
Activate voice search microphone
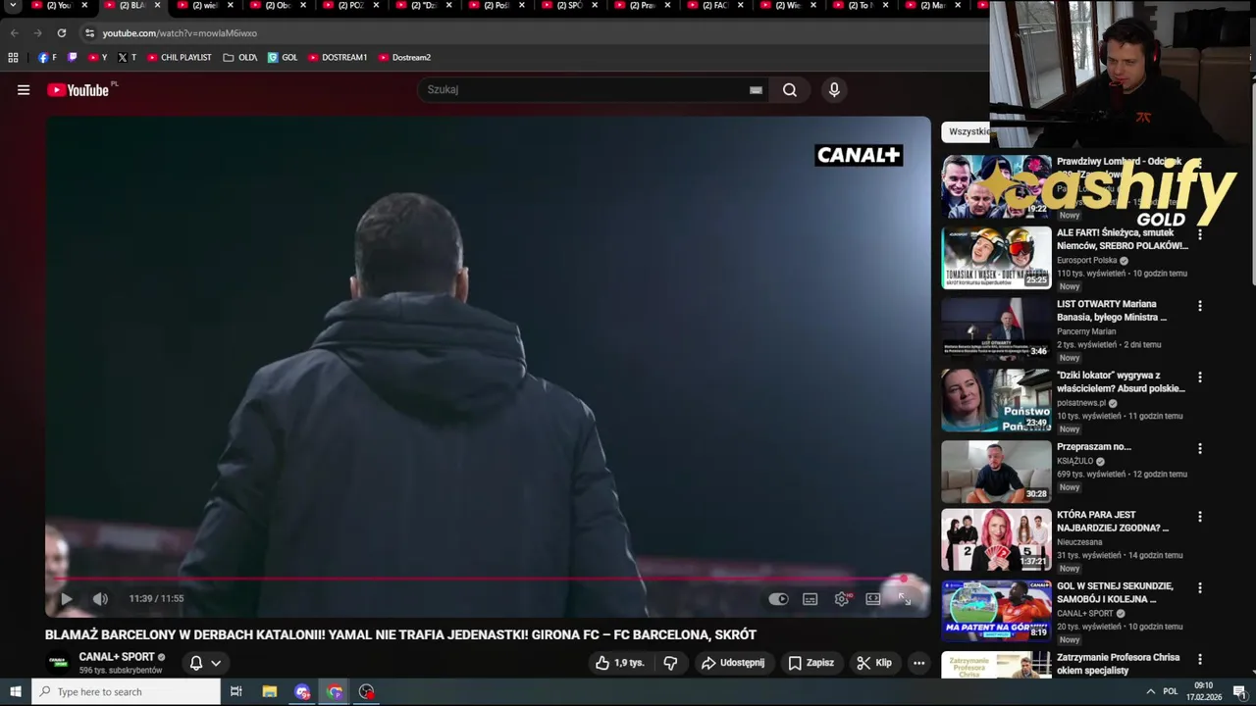coord(834,90)
